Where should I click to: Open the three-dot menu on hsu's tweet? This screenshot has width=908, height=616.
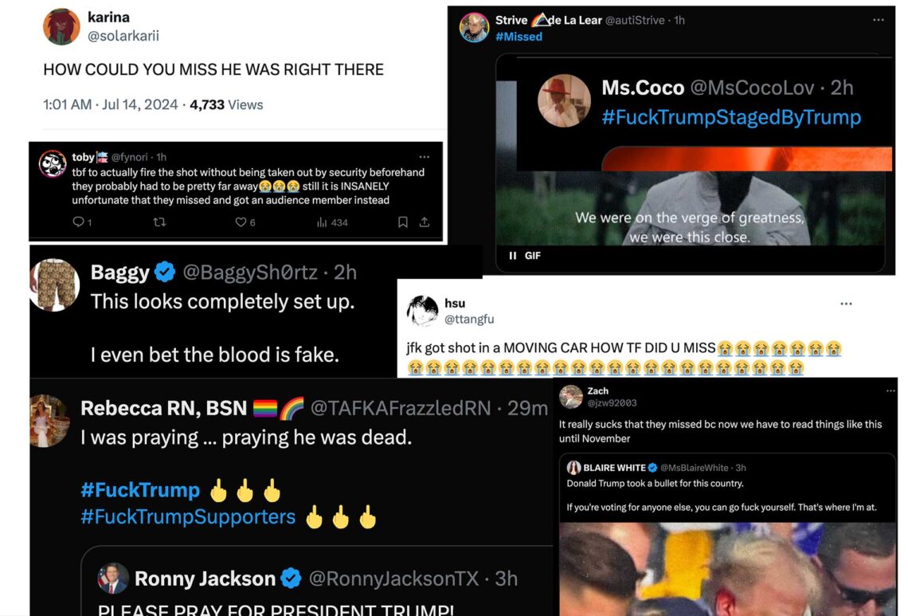[x=846, y=304]
